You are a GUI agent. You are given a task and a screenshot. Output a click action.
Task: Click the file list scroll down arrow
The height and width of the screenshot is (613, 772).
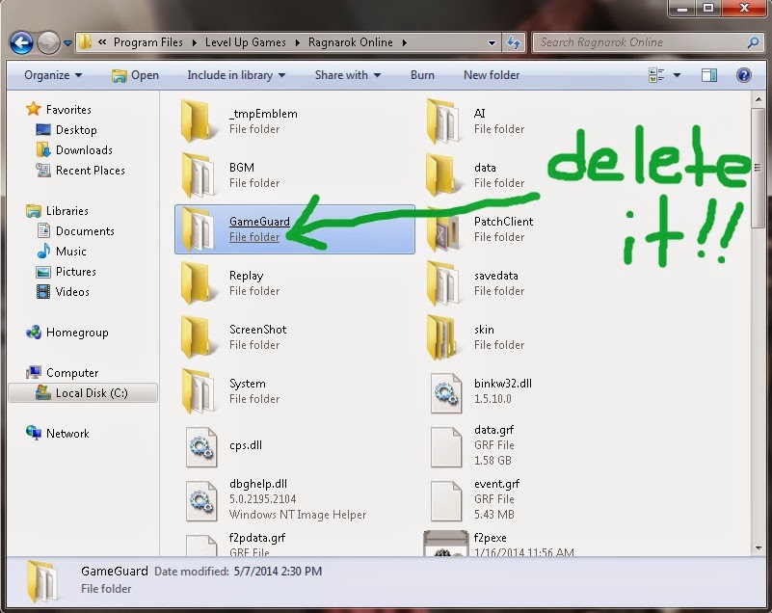click(x=759, y=548)
